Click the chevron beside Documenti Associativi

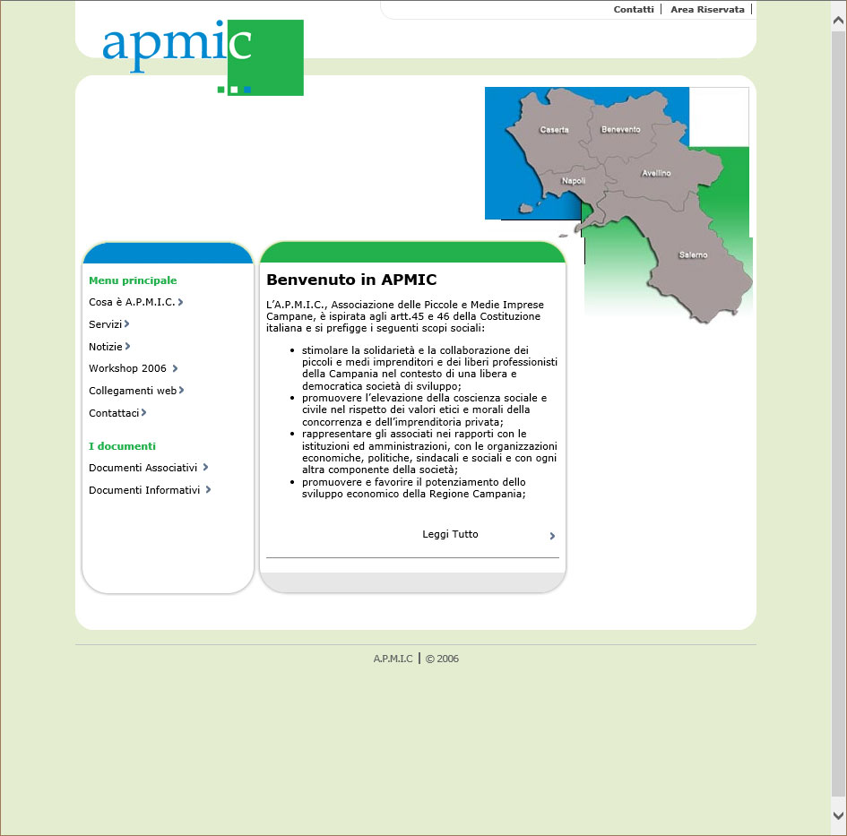(205, 467)
